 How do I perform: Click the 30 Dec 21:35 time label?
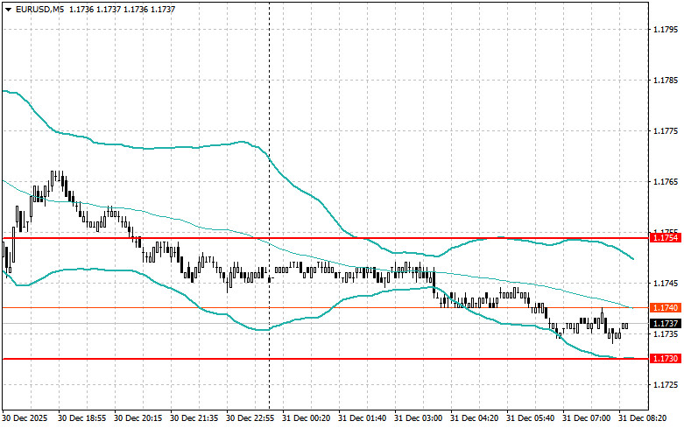tap(194, 418)
